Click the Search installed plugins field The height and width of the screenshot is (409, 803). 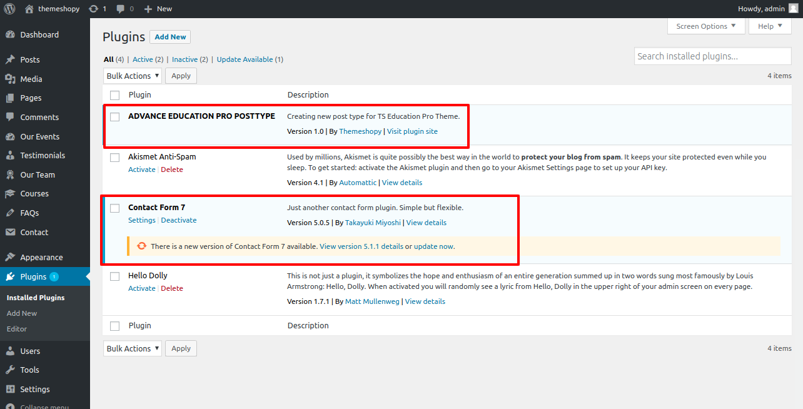(712, 56)
